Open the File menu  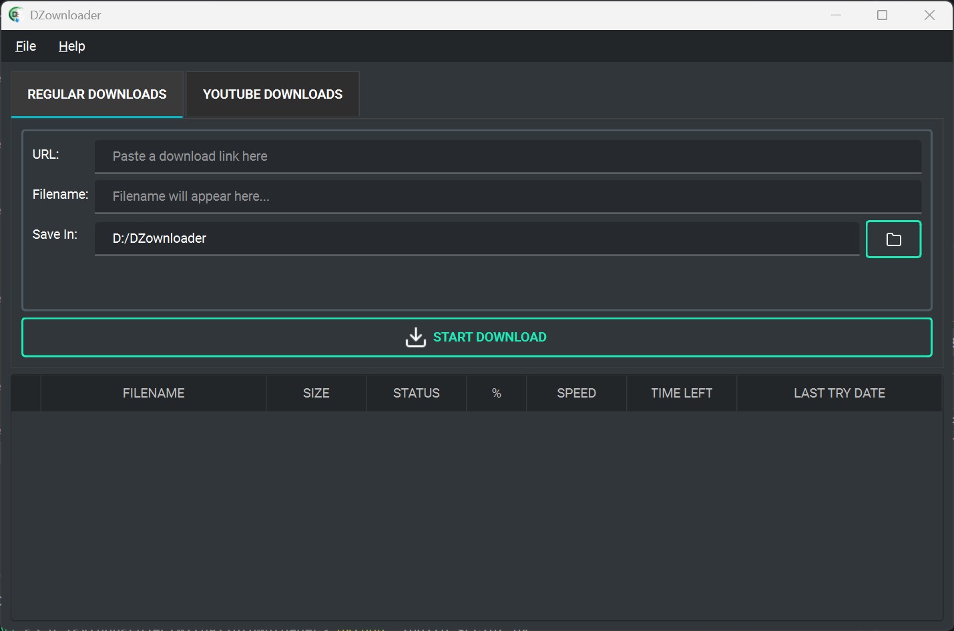pos(26,46)
